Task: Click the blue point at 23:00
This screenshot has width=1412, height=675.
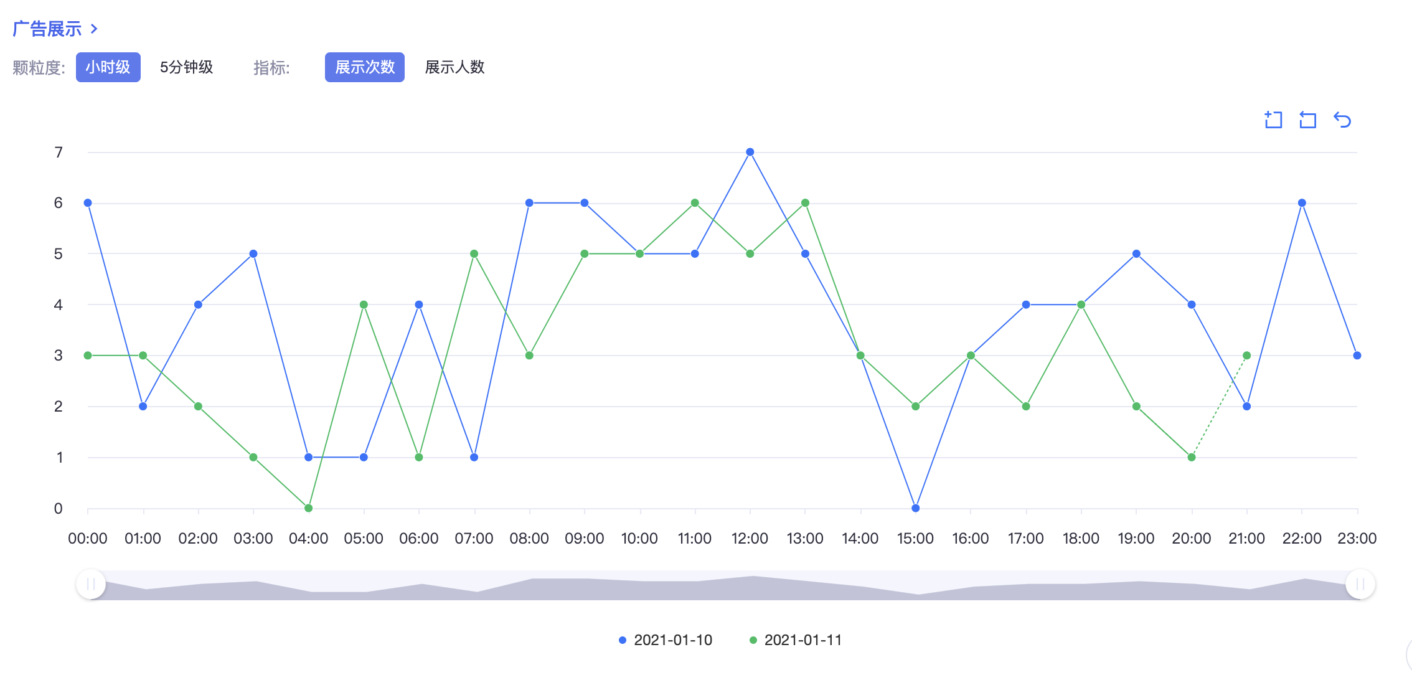Action: pos(1357,356)
